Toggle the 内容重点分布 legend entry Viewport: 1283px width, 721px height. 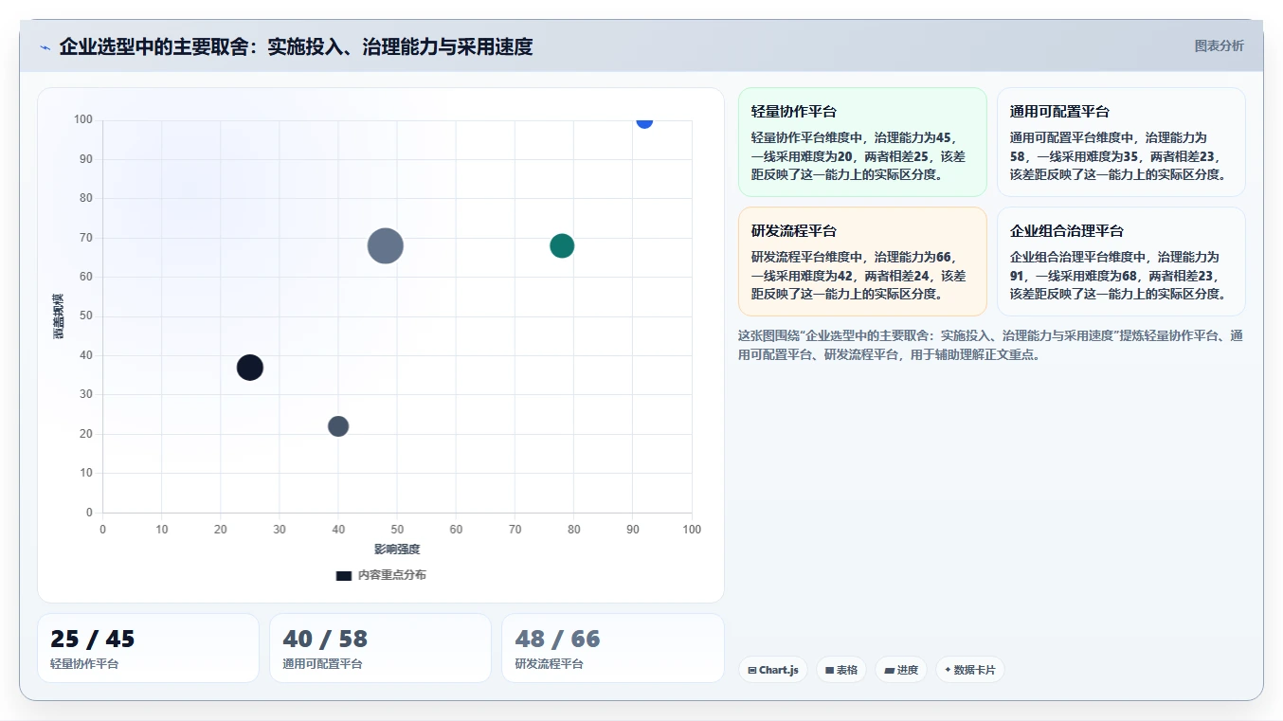[381, 575]
